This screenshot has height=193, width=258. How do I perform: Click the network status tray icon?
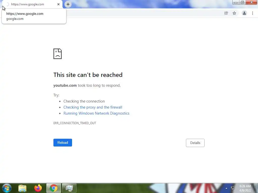coord(233,188)
